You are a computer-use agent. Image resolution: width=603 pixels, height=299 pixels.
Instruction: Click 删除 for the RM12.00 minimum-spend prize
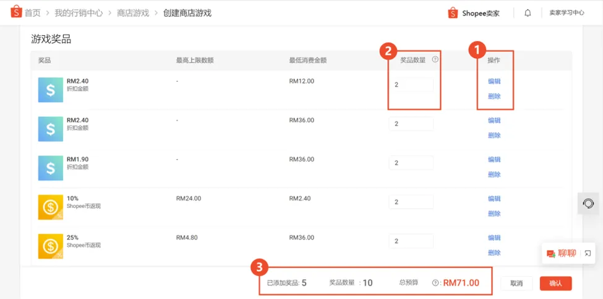pos(494,96)
